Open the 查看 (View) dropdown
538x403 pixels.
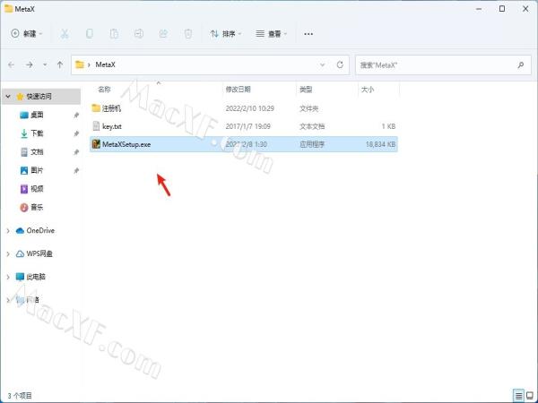[x=272, y=34]
